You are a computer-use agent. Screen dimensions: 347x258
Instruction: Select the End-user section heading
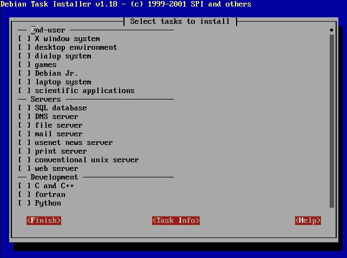[48, 30]
